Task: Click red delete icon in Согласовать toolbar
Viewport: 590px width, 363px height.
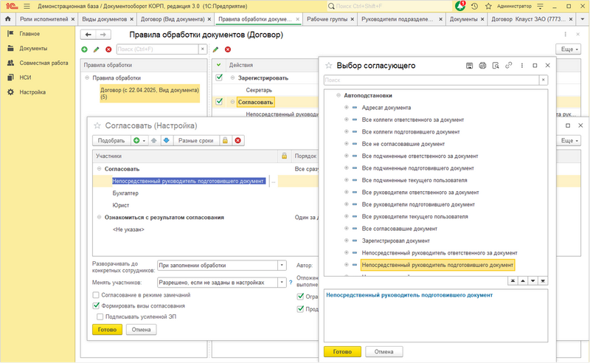Action: pyautogui.click(x=237, y=140)
